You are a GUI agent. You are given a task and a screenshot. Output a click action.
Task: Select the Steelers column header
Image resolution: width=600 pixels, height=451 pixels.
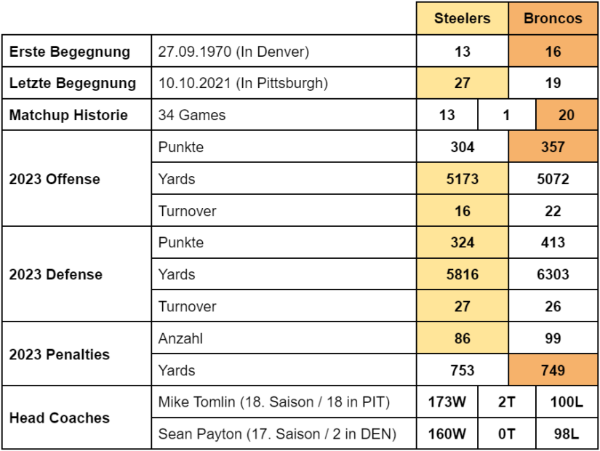click(x=463, y=18)
